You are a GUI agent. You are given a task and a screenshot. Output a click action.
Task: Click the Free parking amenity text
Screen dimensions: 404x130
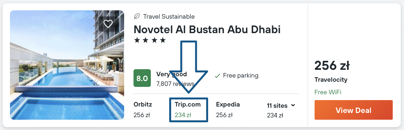[241, 76]
